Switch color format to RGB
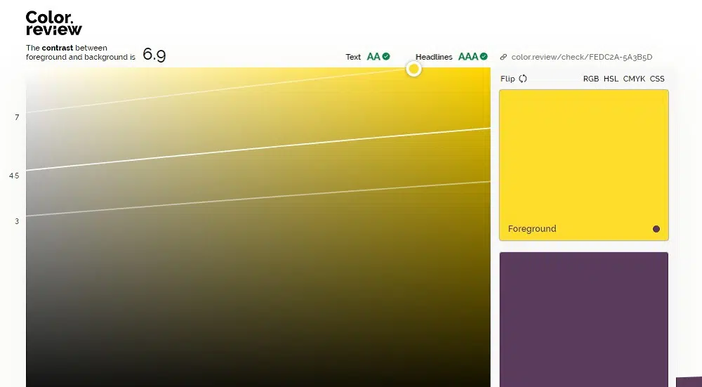Screen dimensions: 702x387 (x=591, y=79)
